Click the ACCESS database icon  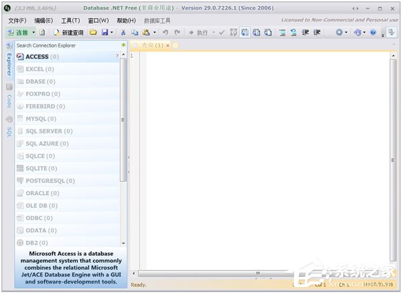coord(20,57)
